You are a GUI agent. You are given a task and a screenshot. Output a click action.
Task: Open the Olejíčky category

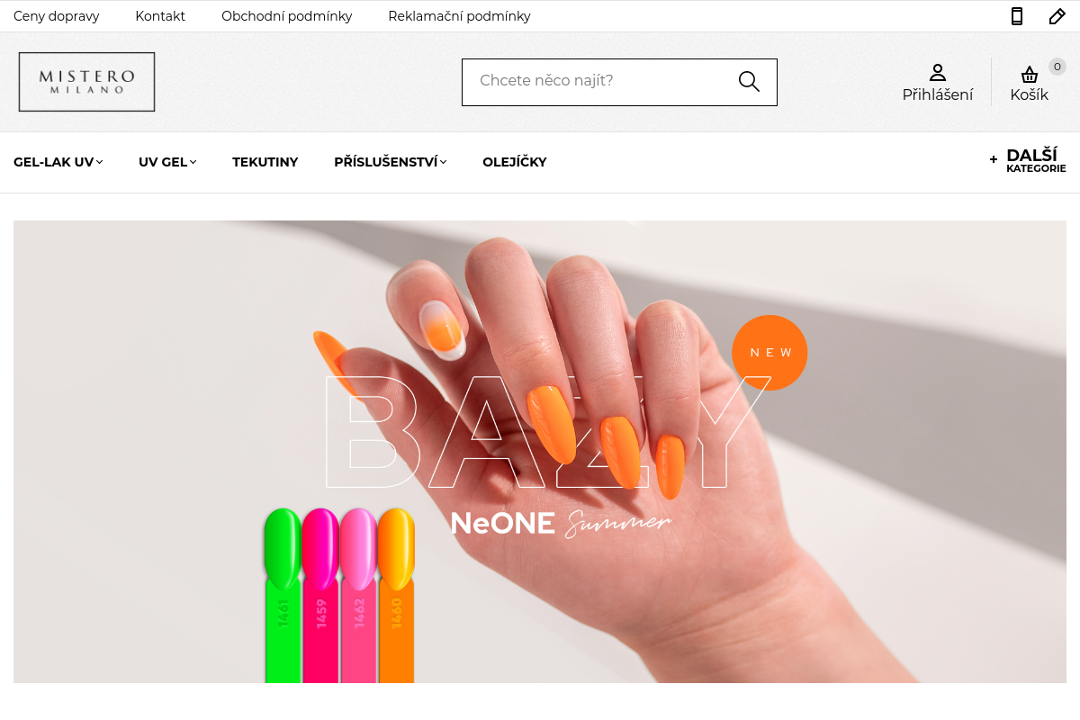(515, 162)
